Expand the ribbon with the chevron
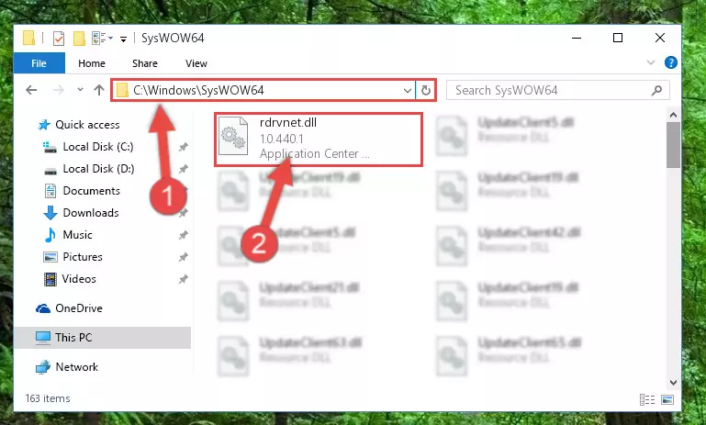Screen dimensions: 706x425 (x=651, y=62)
